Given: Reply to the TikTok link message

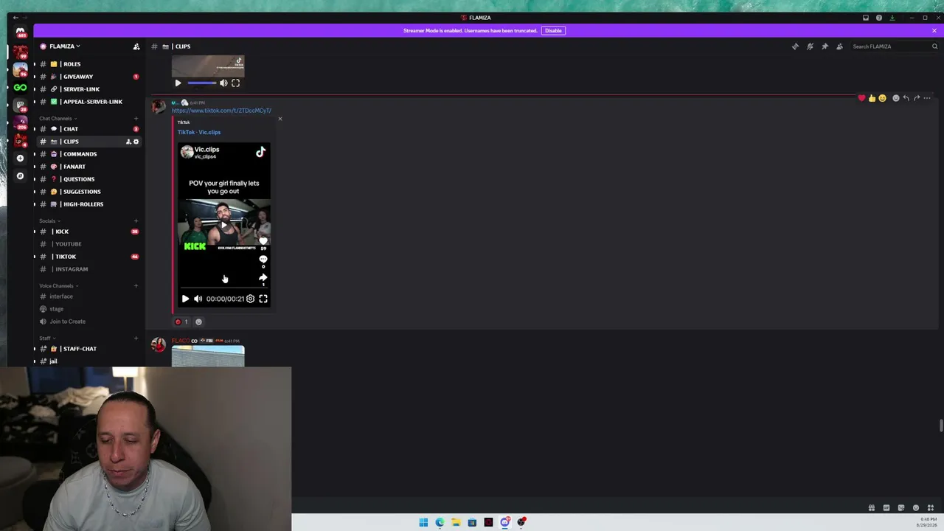Looking at the screenshot, I should (x=906, y=98).
